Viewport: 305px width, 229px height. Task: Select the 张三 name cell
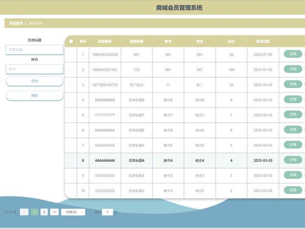(x=200, y=85)
